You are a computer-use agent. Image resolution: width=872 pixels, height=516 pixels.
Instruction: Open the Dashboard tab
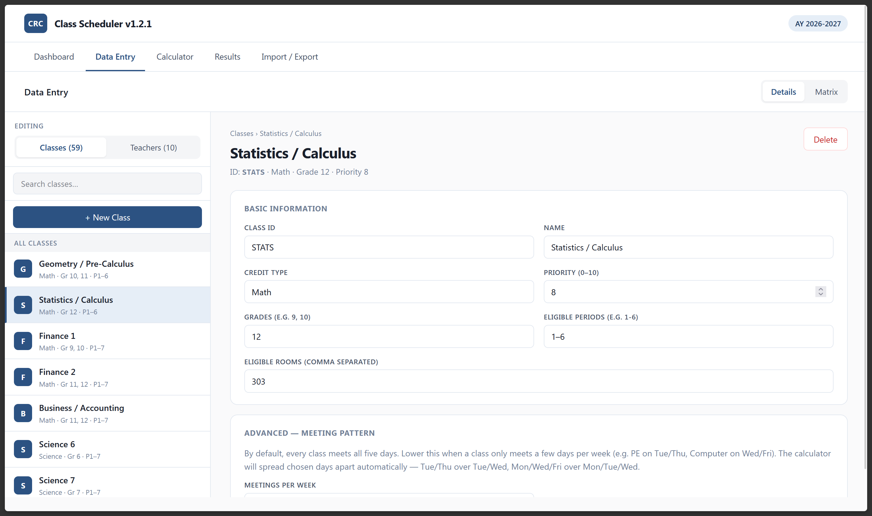pyautogui.click(x=54, y=57)
